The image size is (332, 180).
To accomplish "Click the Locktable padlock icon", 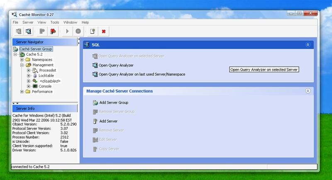I will coord(35,76).
